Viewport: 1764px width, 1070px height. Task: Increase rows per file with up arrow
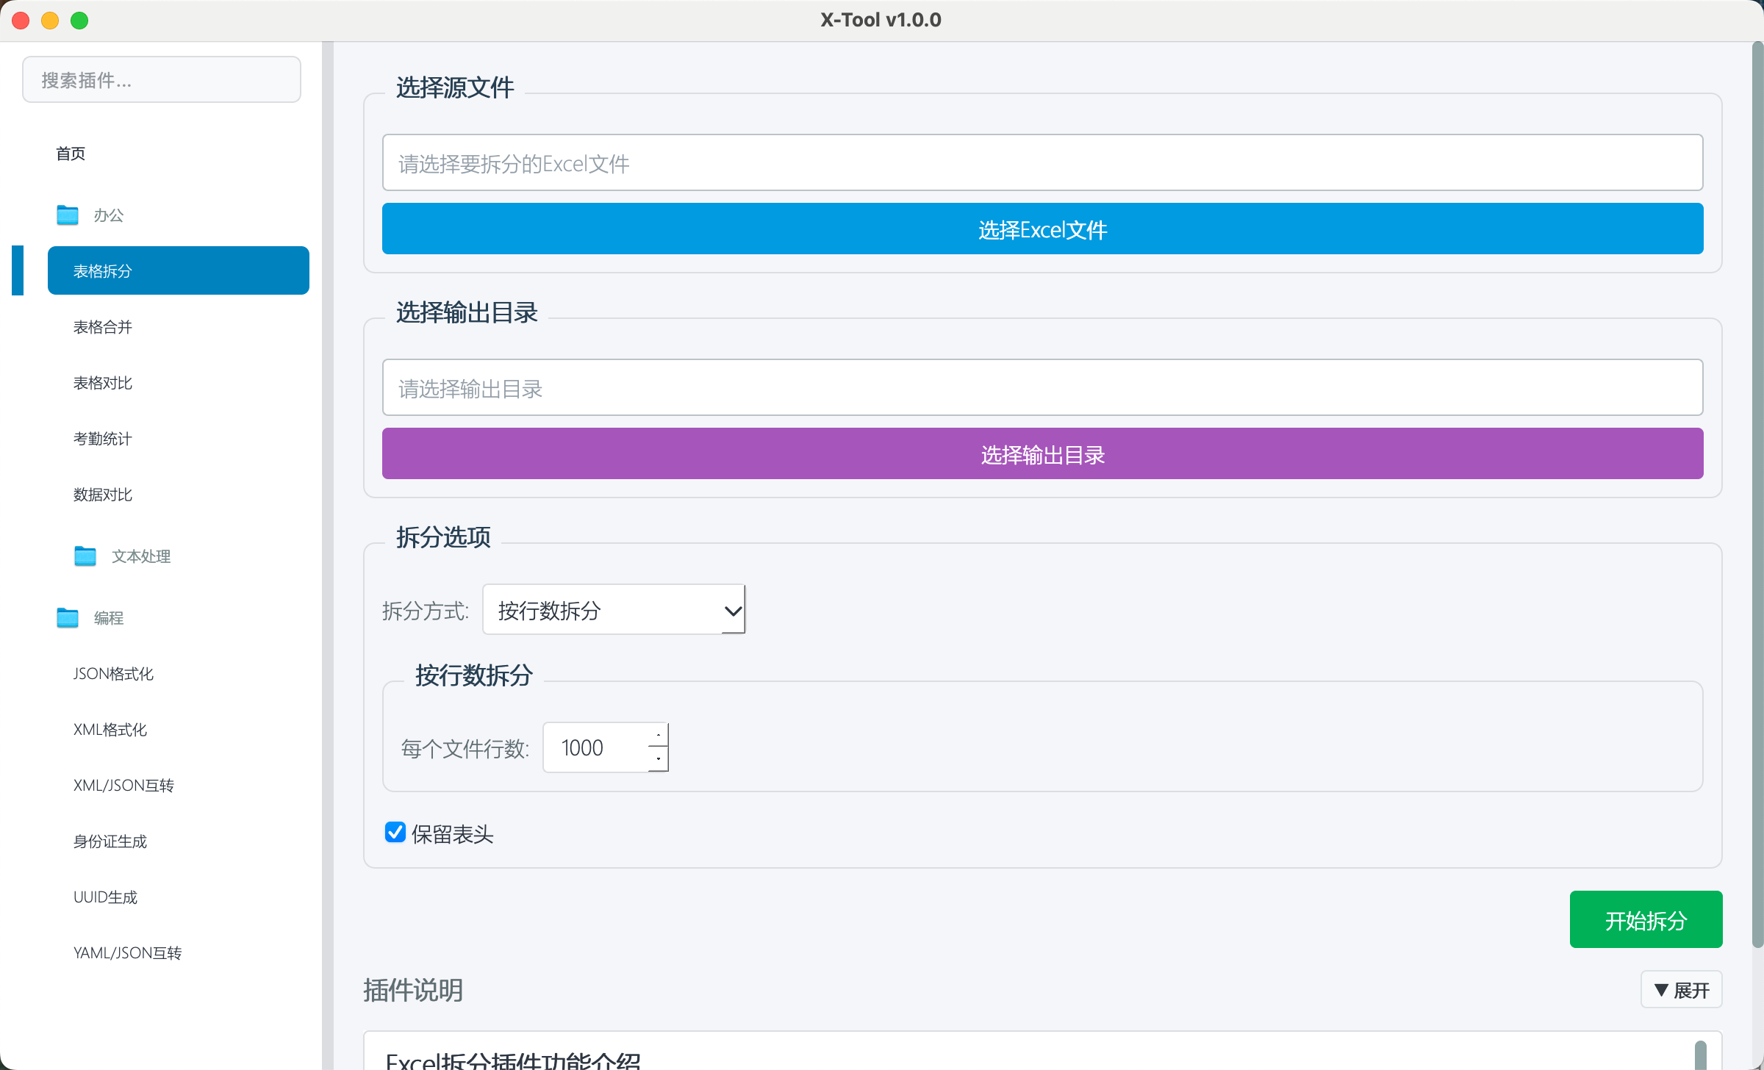659,735
